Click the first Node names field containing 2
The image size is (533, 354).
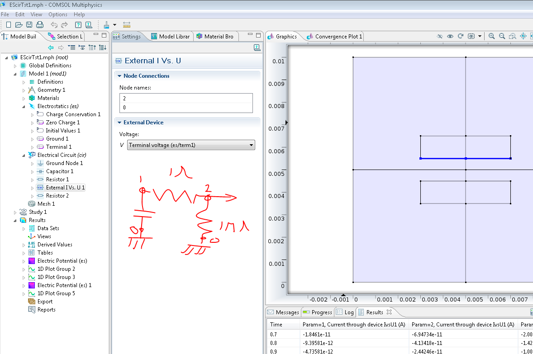pyautogui.click(x=186, y=98)
